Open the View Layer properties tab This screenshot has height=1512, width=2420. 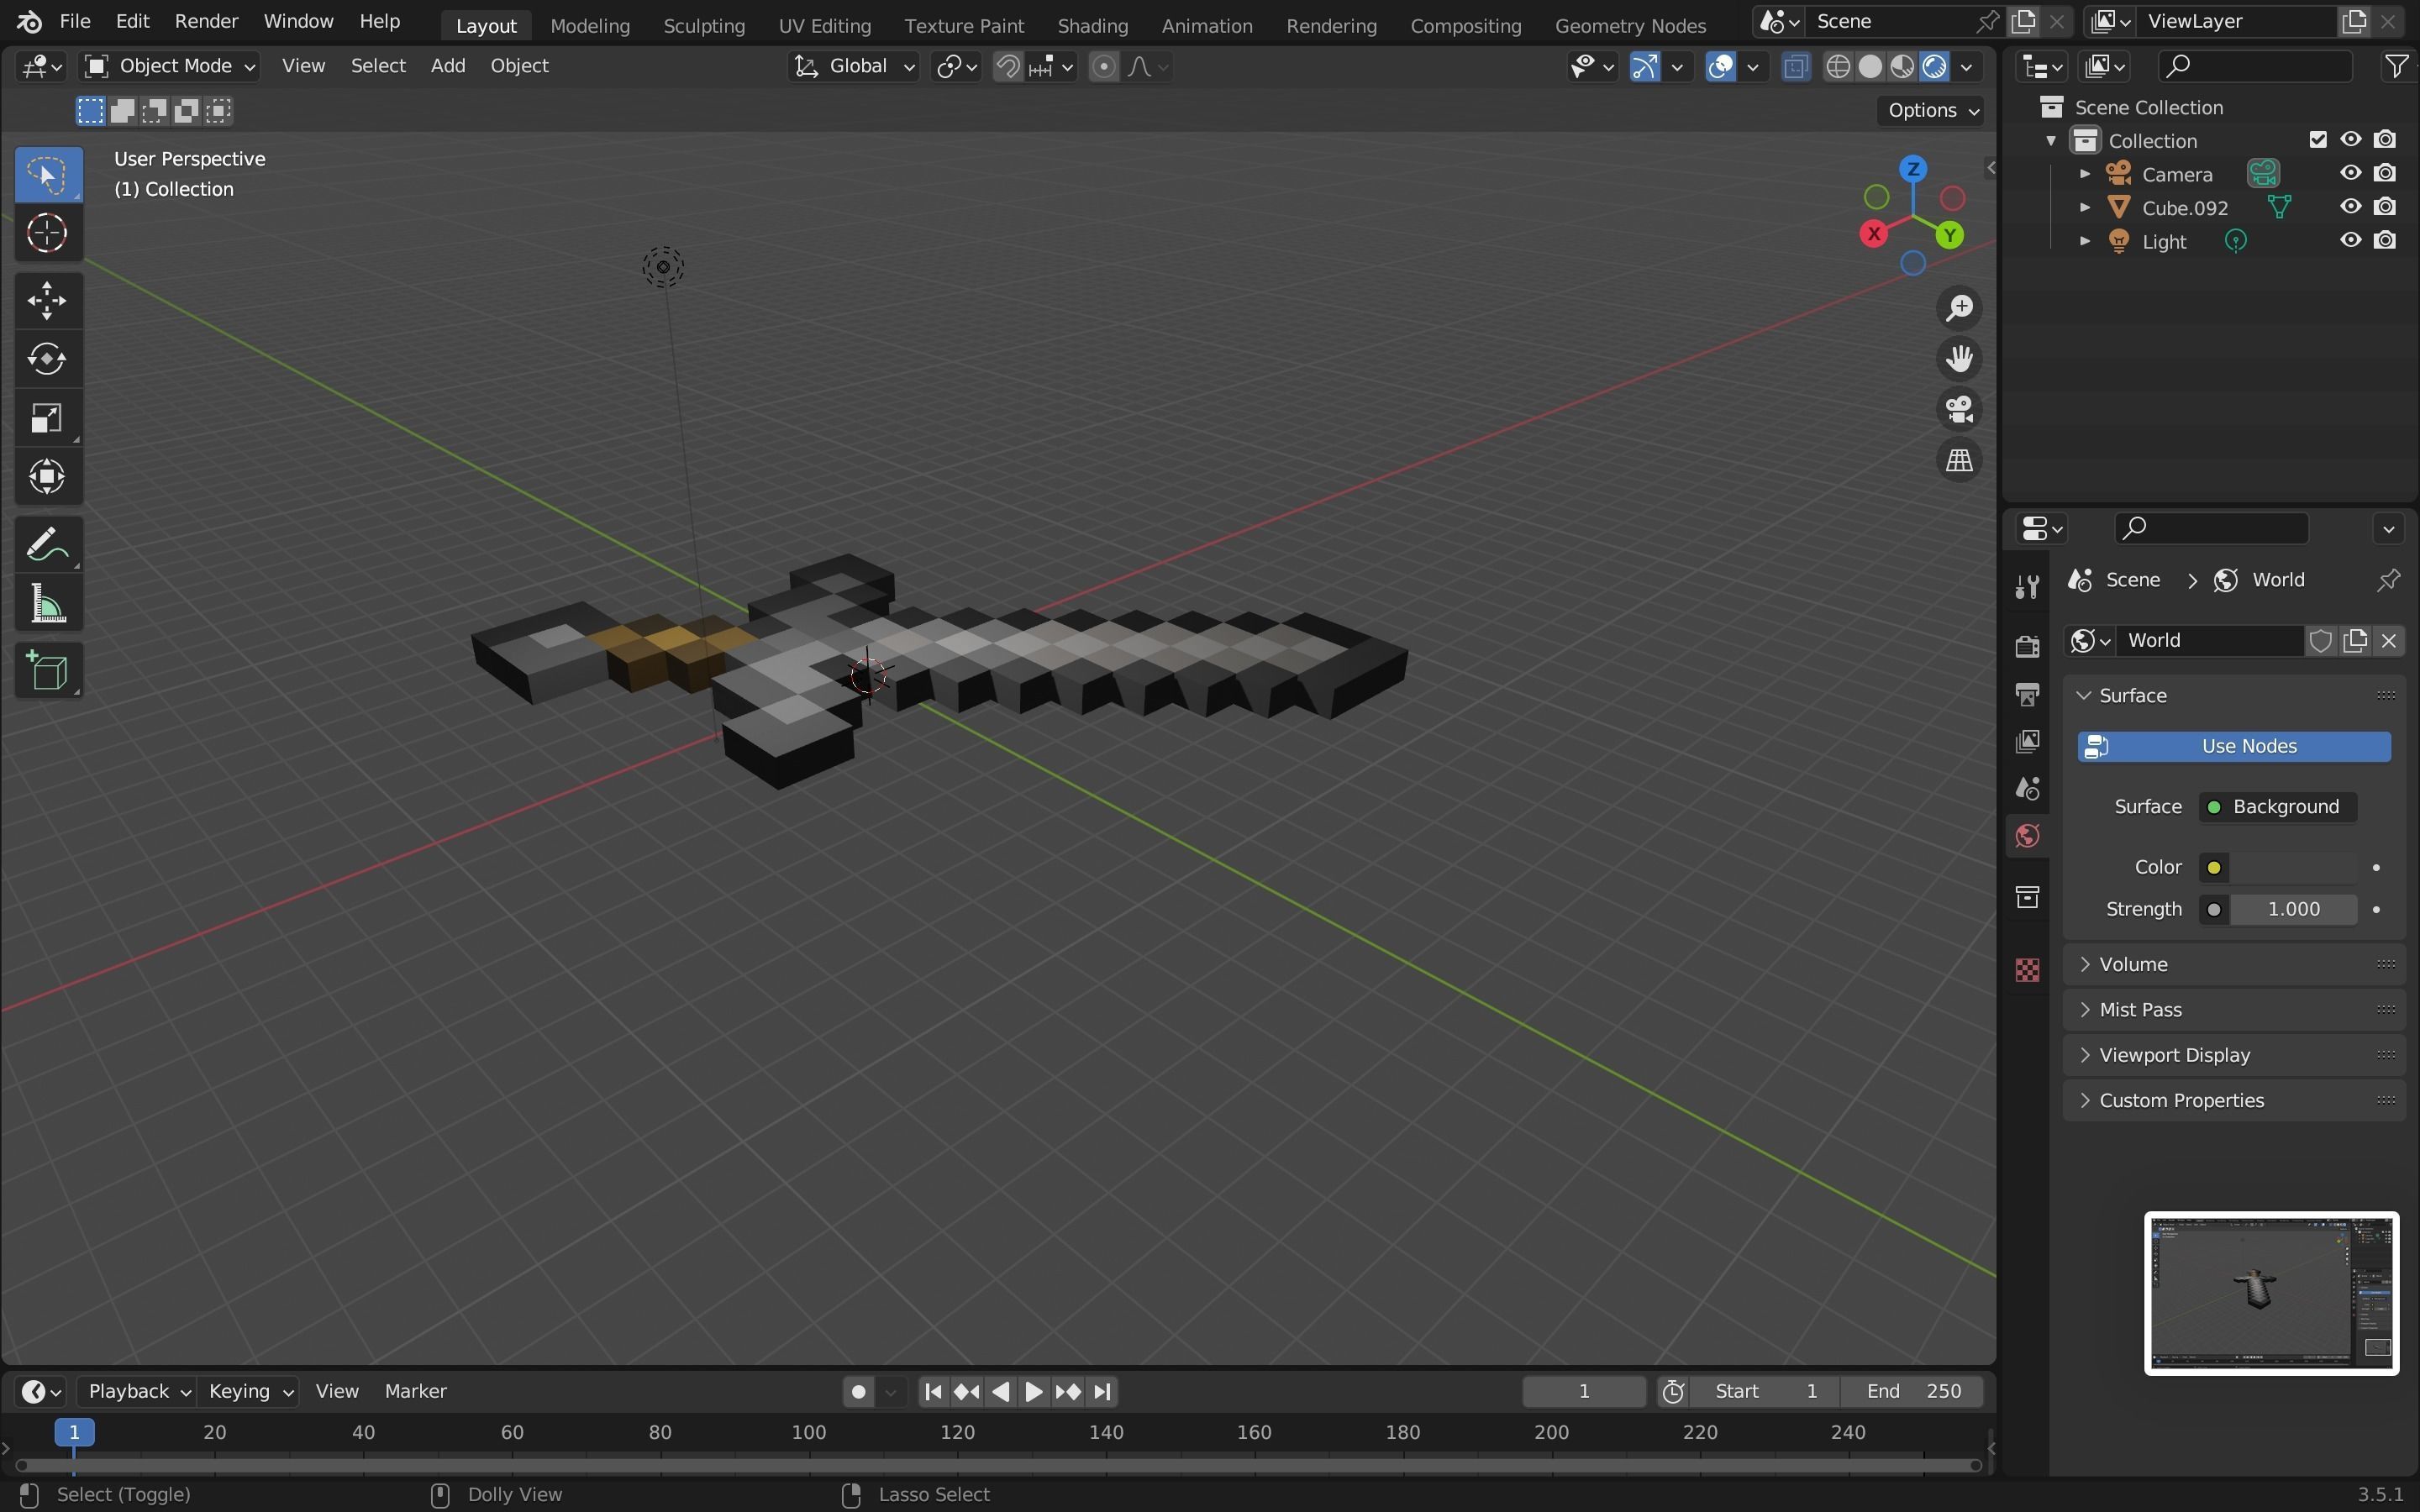[x=2027, y=741]
